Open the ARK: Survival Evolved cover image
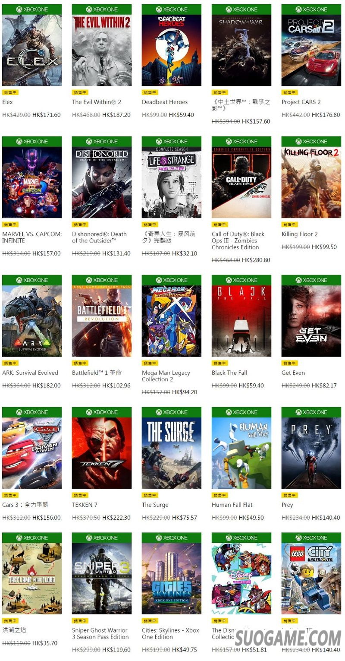 pyautogui.click(x=32, y=316)
